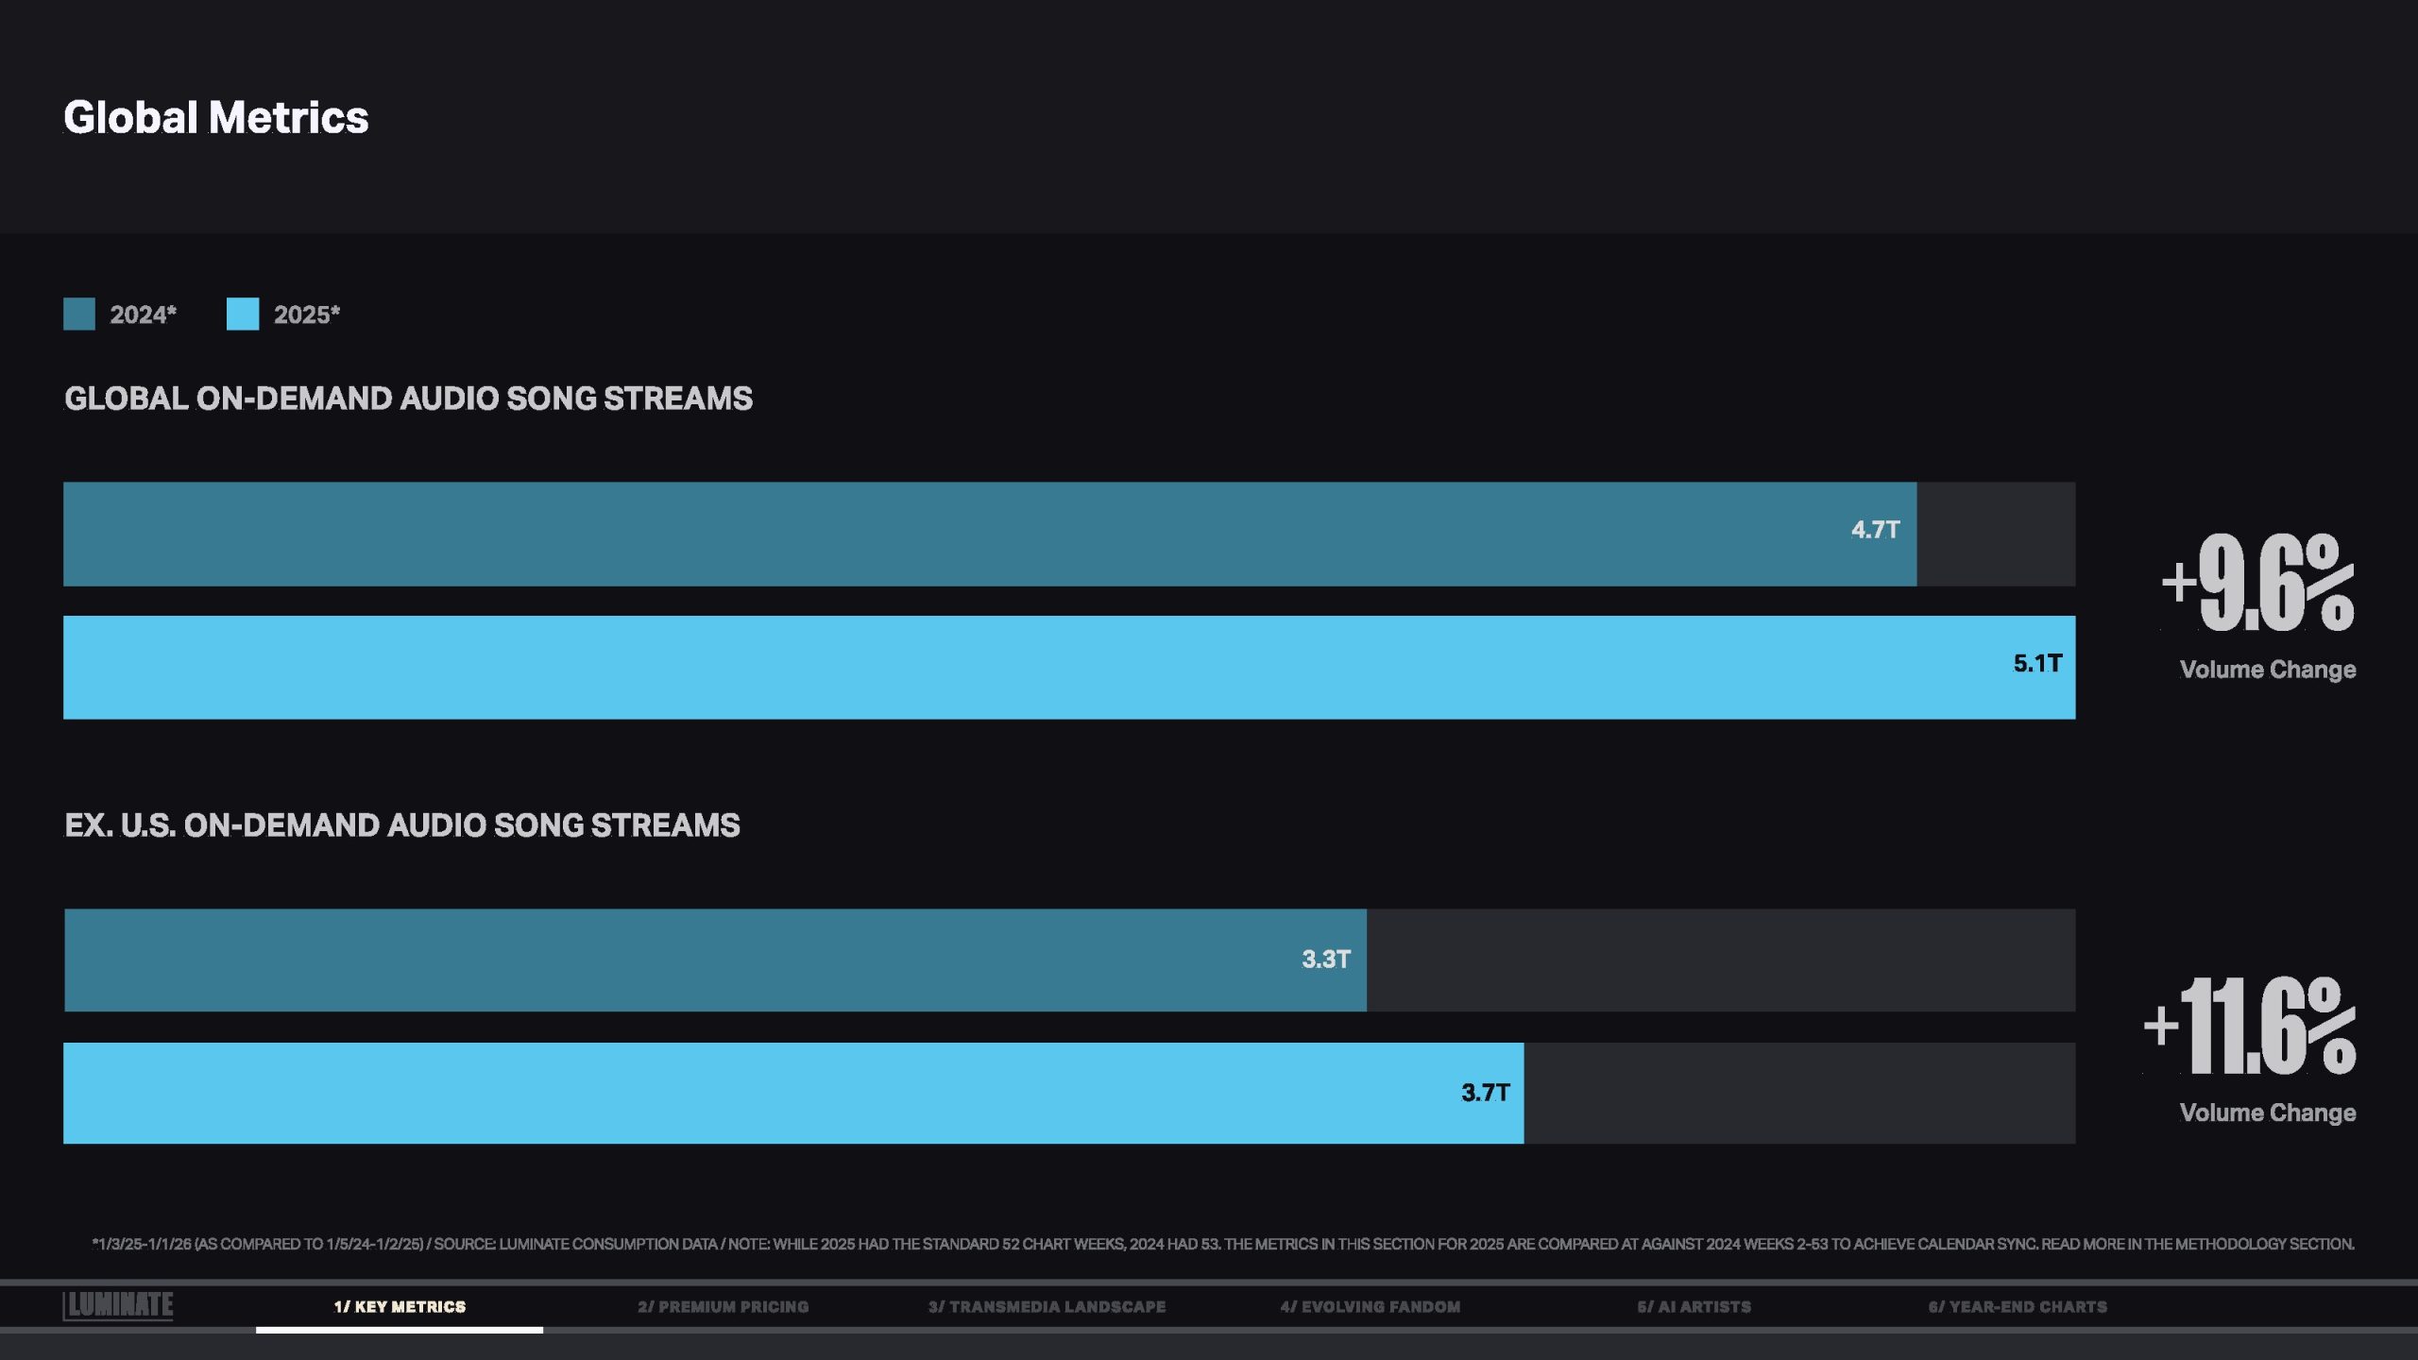Click the 4.7T bar value label
The image size is (2418, 1360).
coord(1875,530)
